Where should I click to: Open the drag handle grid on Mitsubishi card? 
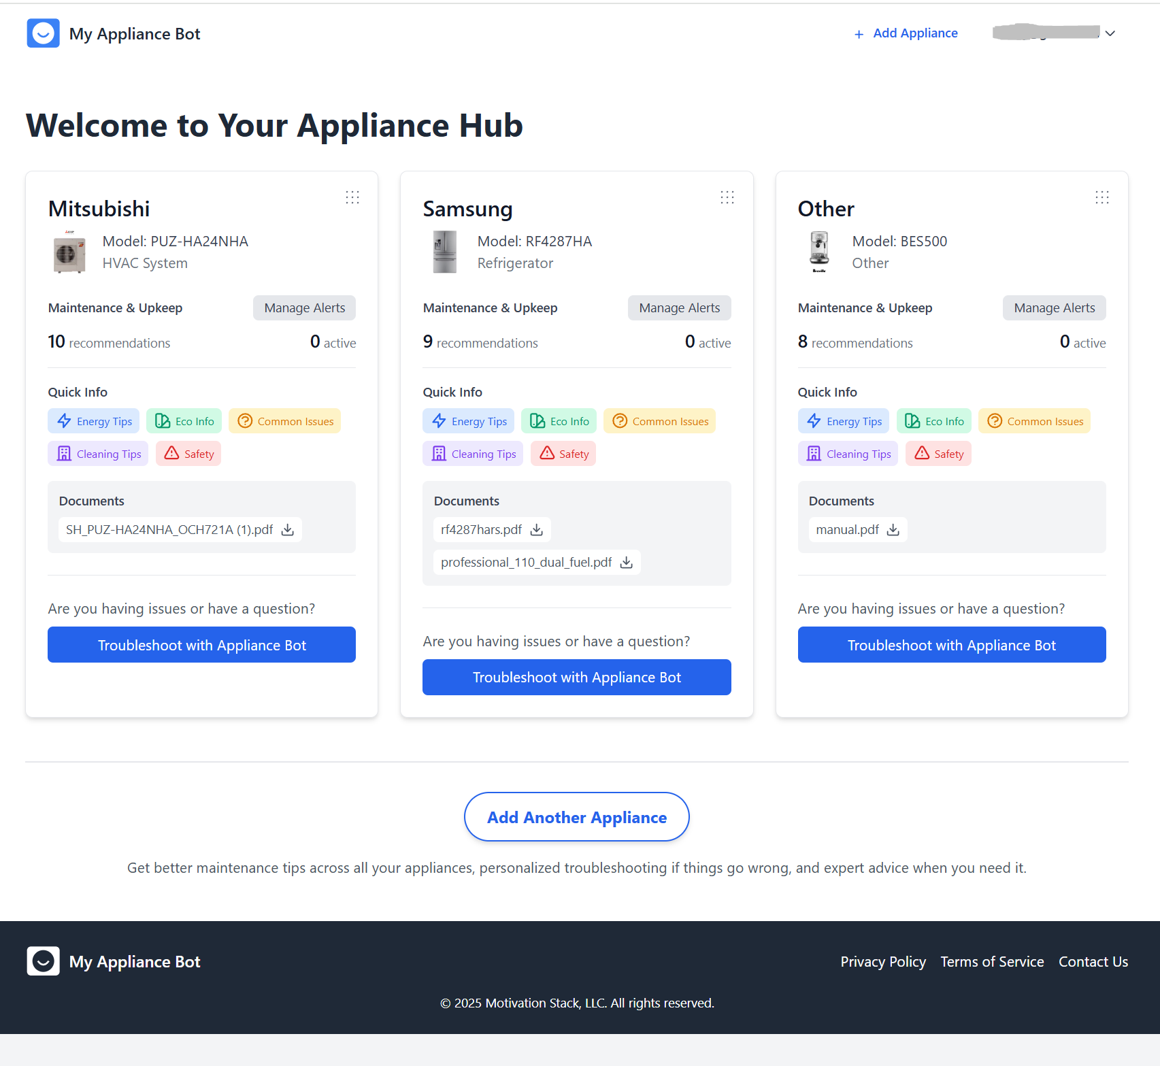coord(352,197)
